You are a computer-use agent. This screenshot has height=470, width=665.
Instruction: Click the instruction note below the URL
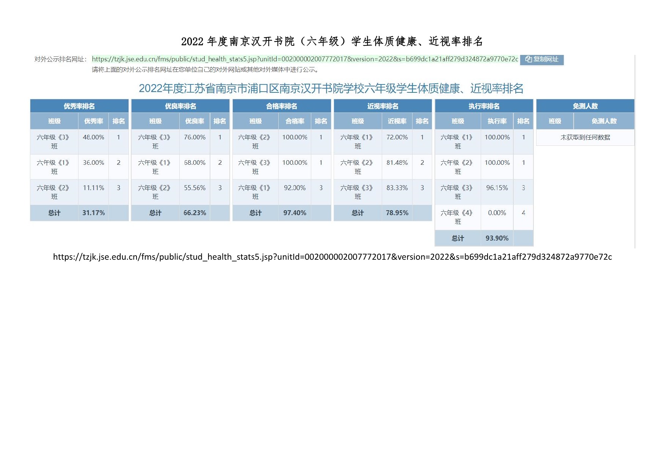click(206, 70)
